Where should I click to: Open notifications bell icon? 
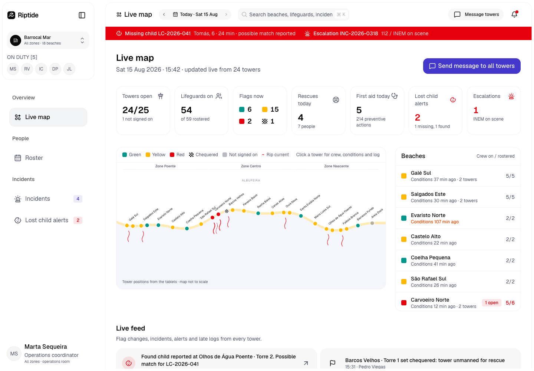(514, 14)
